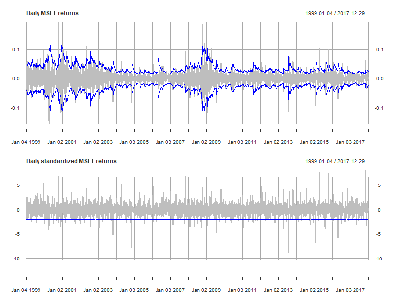Click "Jan 03 2011" on the standardized returns x-axis
This screenshot has width=395, height=296.
[242, 290]
